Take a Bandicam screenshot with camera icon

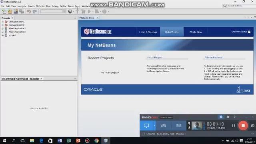tap(253, 126)
